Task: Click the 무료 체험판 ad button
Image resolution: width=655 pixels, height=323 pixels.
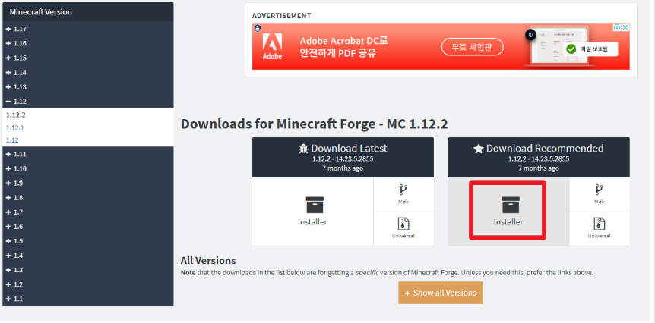Action: tap(473, 47)
